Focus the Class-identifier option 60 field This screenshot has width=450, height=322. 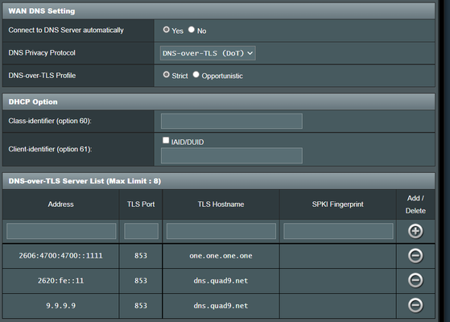point(232,121)
